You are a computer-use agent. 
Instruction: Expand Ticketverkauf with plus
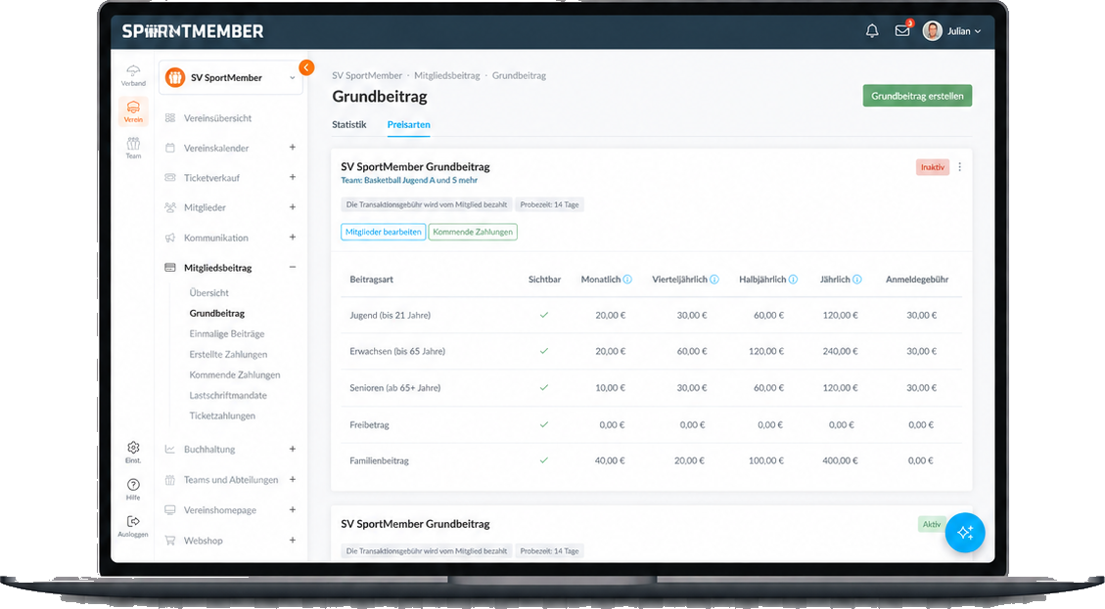293,177
